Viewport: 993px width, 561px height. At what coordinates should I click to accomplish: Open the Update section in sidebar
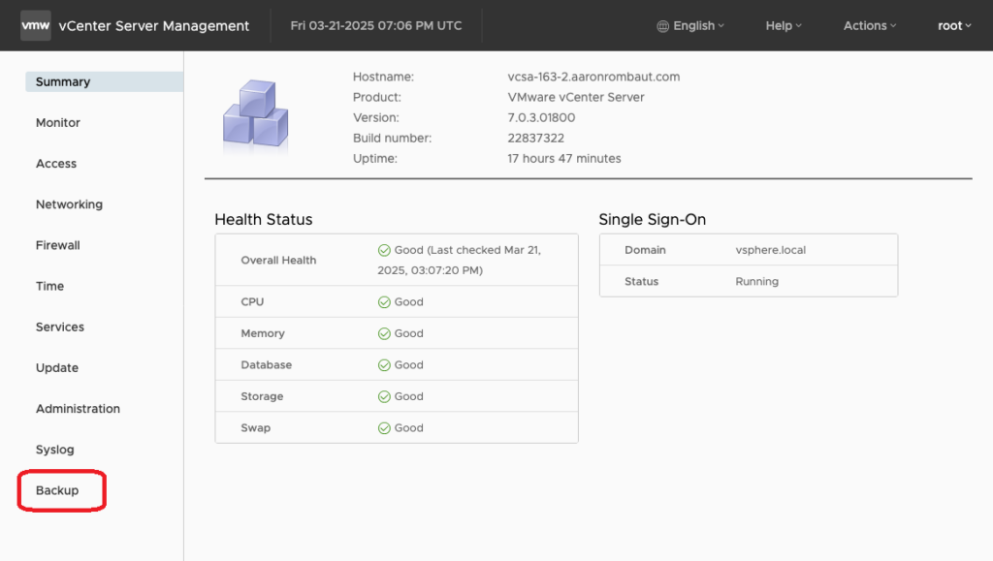57,368
